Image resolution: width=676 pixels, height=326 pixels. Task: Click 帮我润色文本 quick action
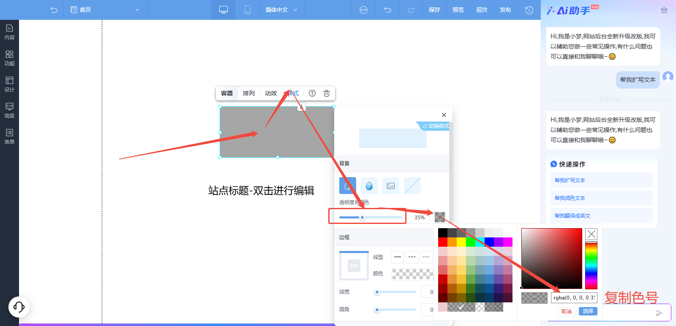tap(601, 198)
